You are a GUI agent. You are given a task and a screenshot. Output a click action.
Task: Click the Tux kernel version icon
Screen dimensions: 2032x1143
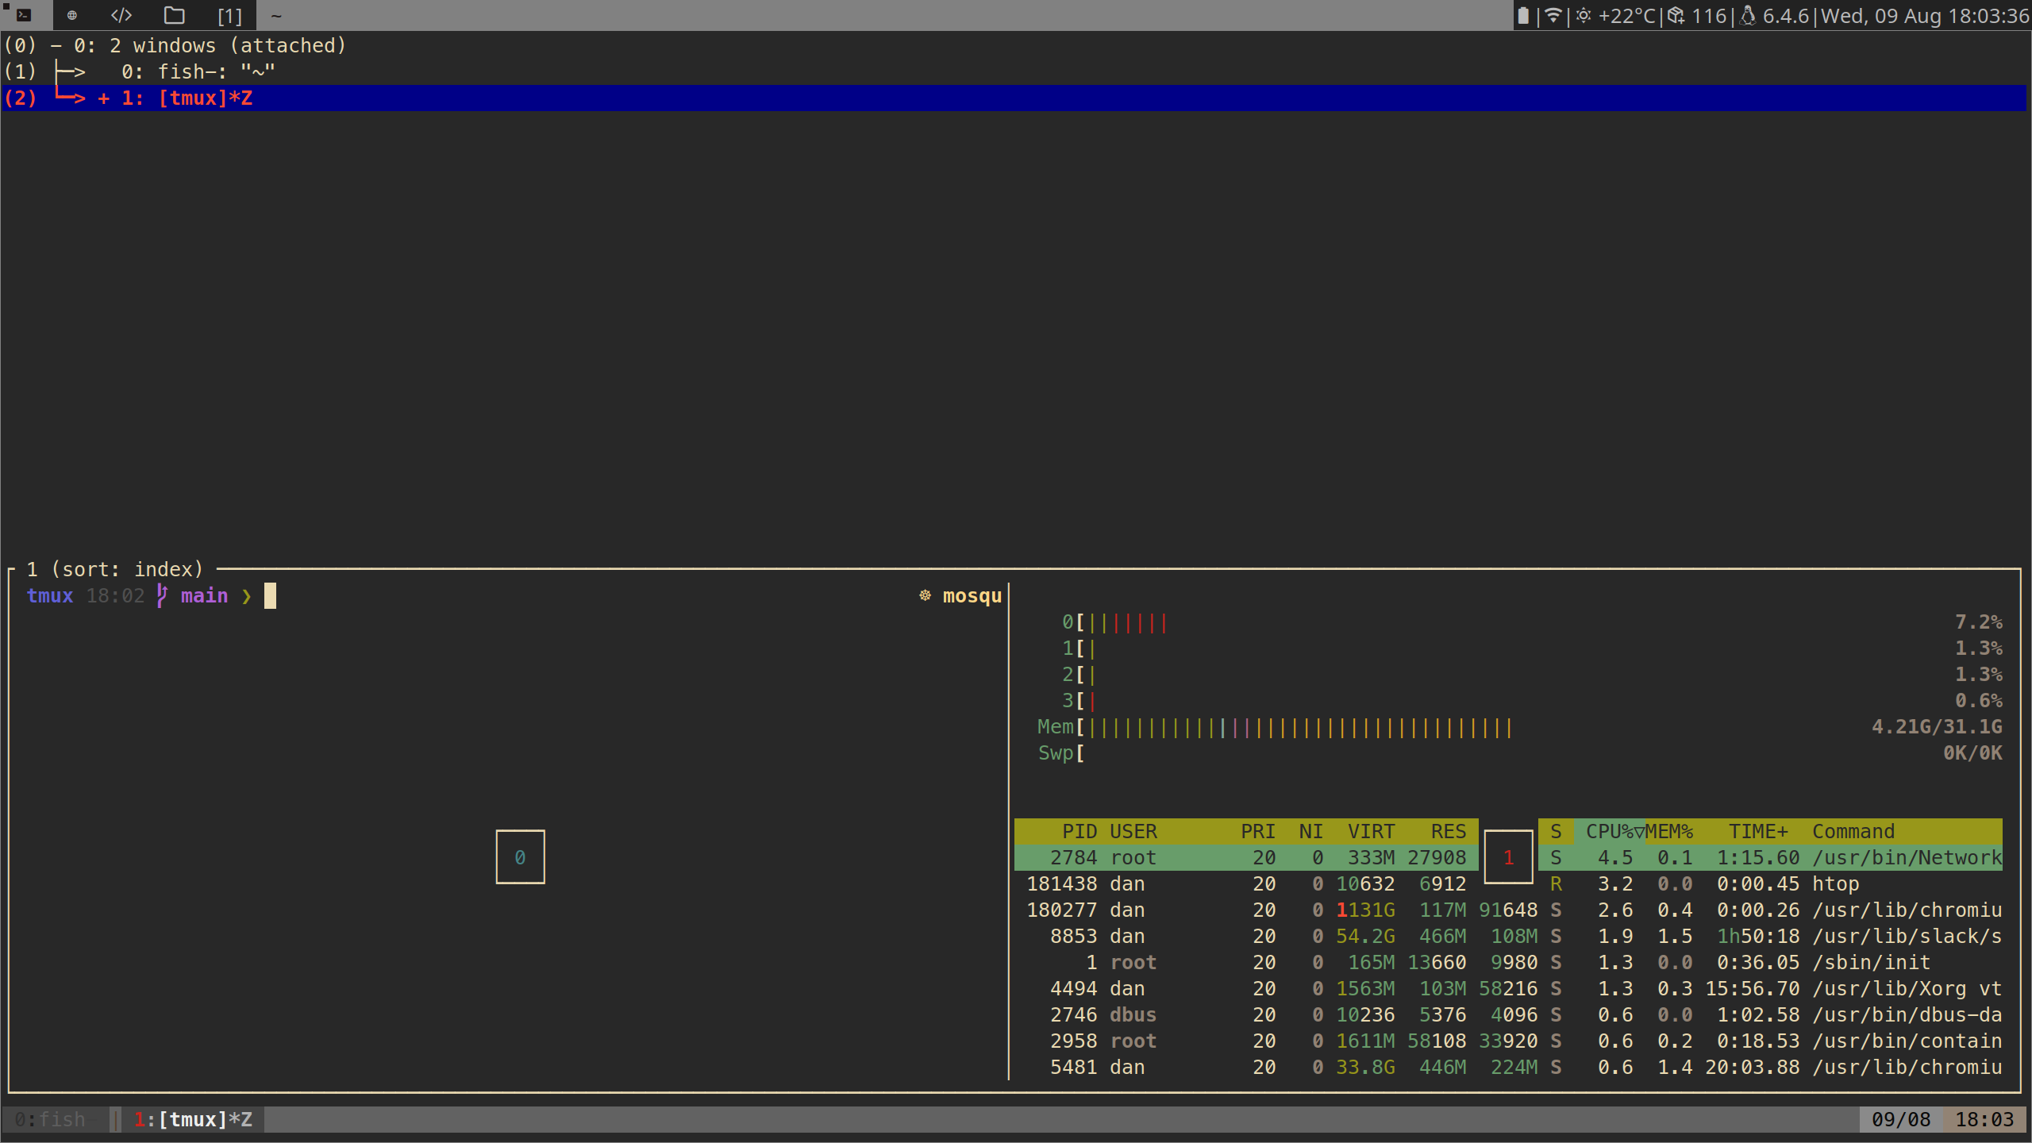pyautogui.click(x=1747, y=16)
